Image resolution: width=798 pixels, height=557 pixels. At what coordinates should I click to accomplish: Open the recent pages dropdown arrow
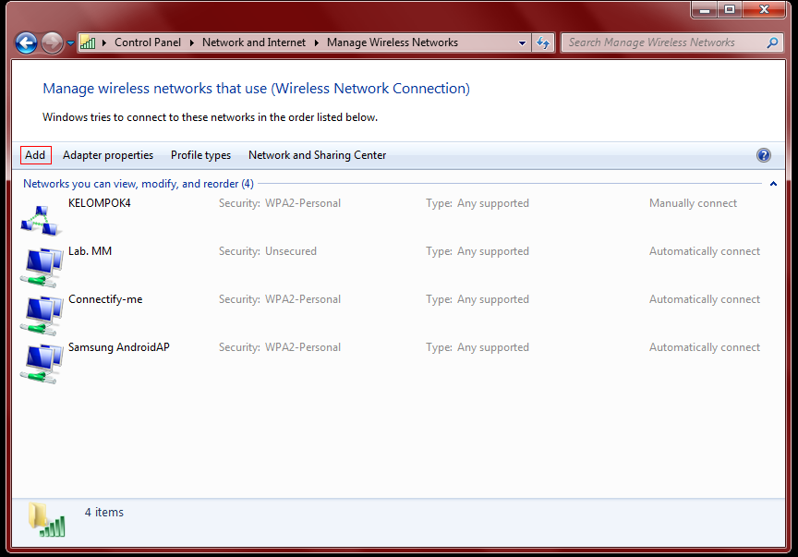pos(70,43)
